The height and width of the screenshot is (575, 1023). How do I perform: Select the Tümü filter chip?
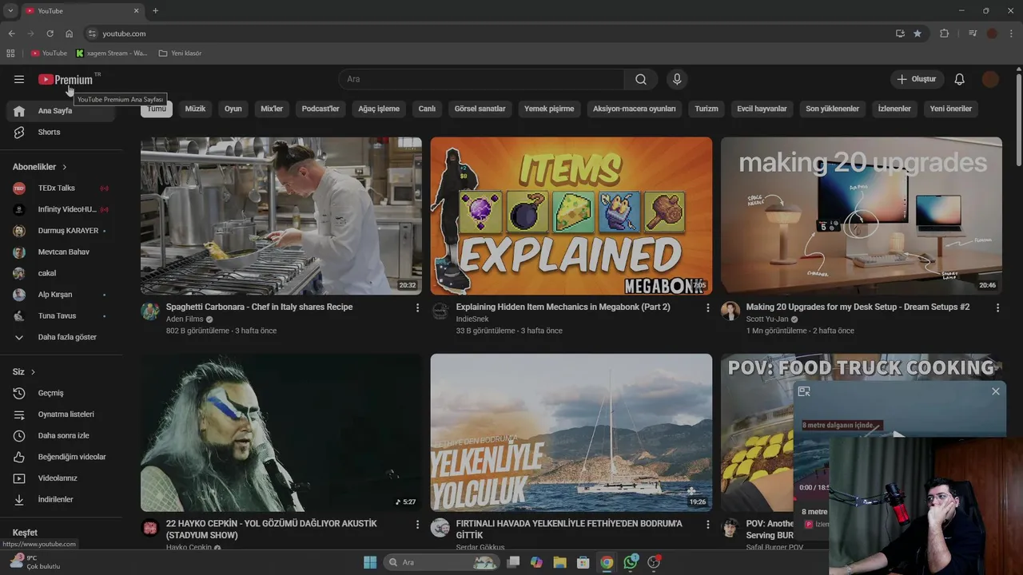pos(157,109)
